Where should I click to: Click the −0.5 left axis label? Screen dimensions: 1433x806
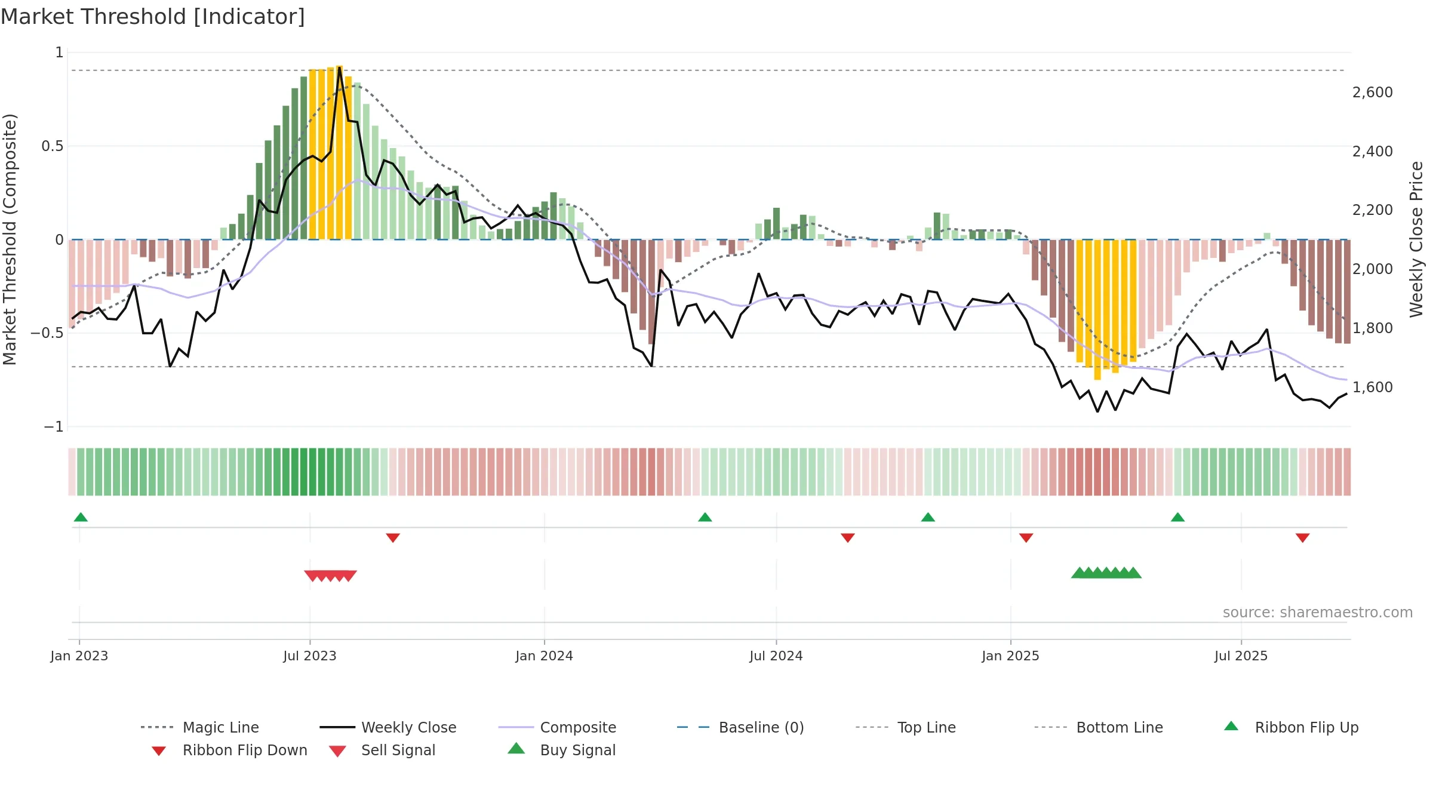(x=47, y=333)
